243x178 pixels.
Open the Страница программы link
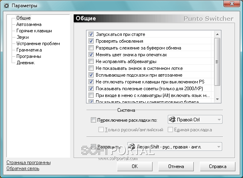28,162
